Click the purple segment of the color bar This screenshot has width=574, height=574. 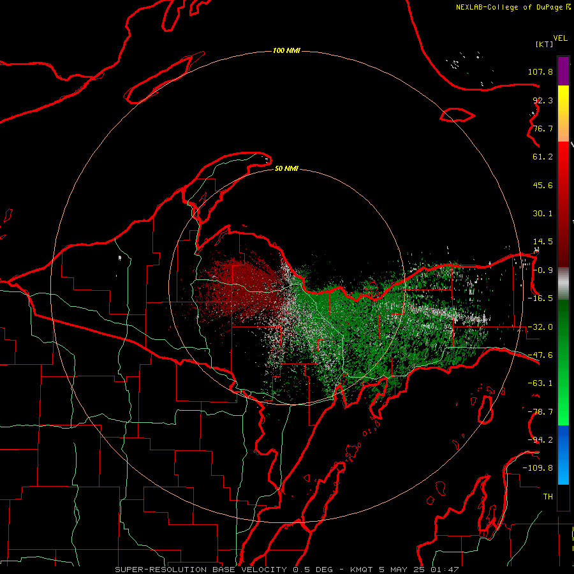(x=563, y=71)
